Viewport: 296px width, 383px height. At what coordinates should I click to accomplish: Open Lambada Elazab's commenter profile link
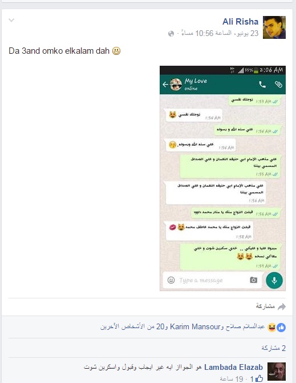click(x=233, y=367)
